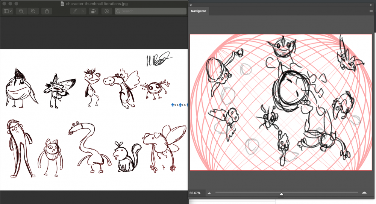Image resolution: width=376 pixels, height=204 pixels.
Task: Click the document proxy icon in title bar
Action: click(62, 4)
